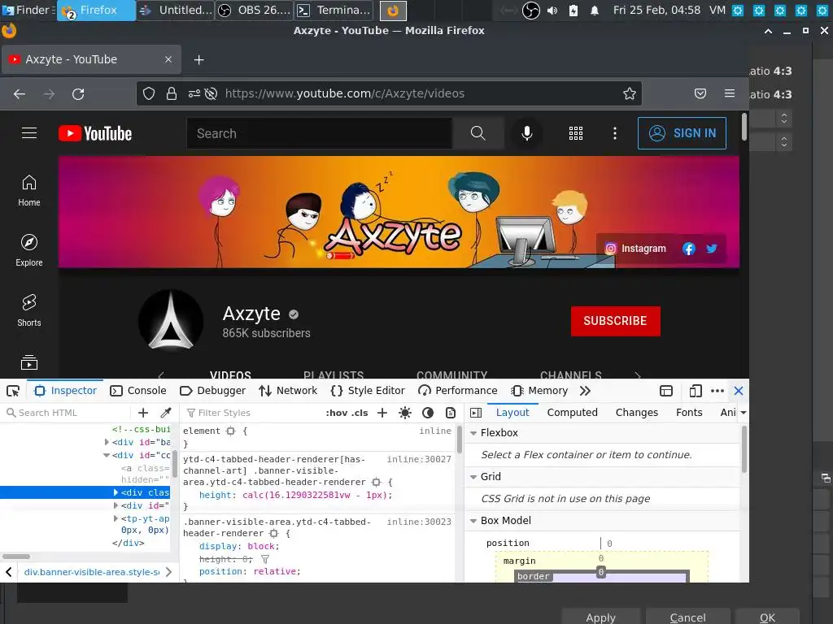Open Subscriptions icon in YouTube sidebar
The width and height of the screenshot is (833, 624).
click(29, 363)
